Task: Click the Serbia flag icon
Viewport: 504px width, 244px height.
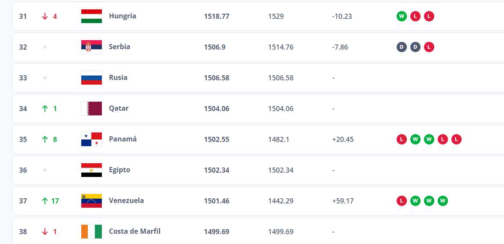Action: (91, 47)
